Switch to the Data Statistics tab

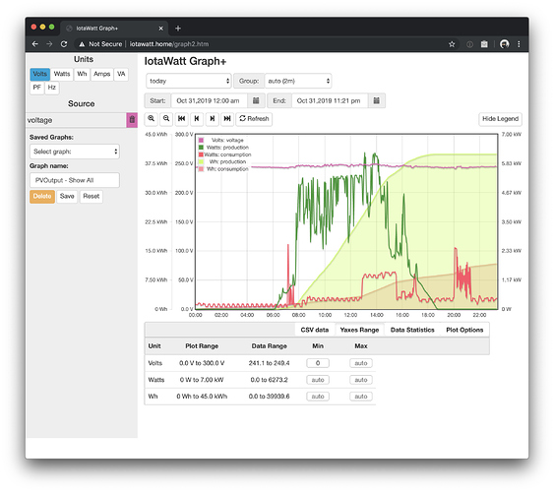click(x=412, y=330)
